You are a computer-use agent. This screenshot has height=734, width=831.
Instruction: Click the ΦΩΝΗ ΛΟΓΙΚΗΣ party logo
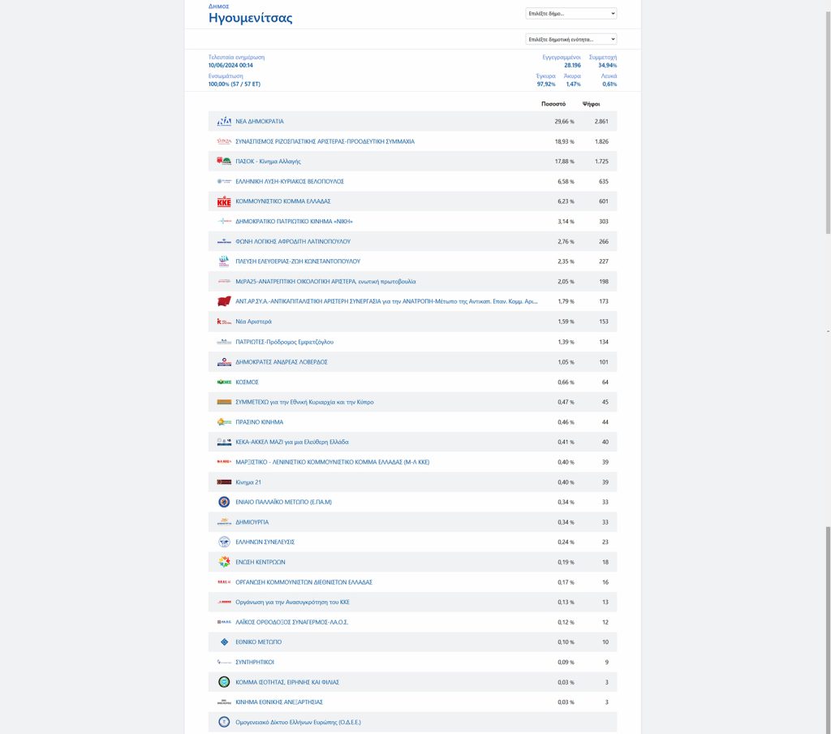tap(224, 241)
